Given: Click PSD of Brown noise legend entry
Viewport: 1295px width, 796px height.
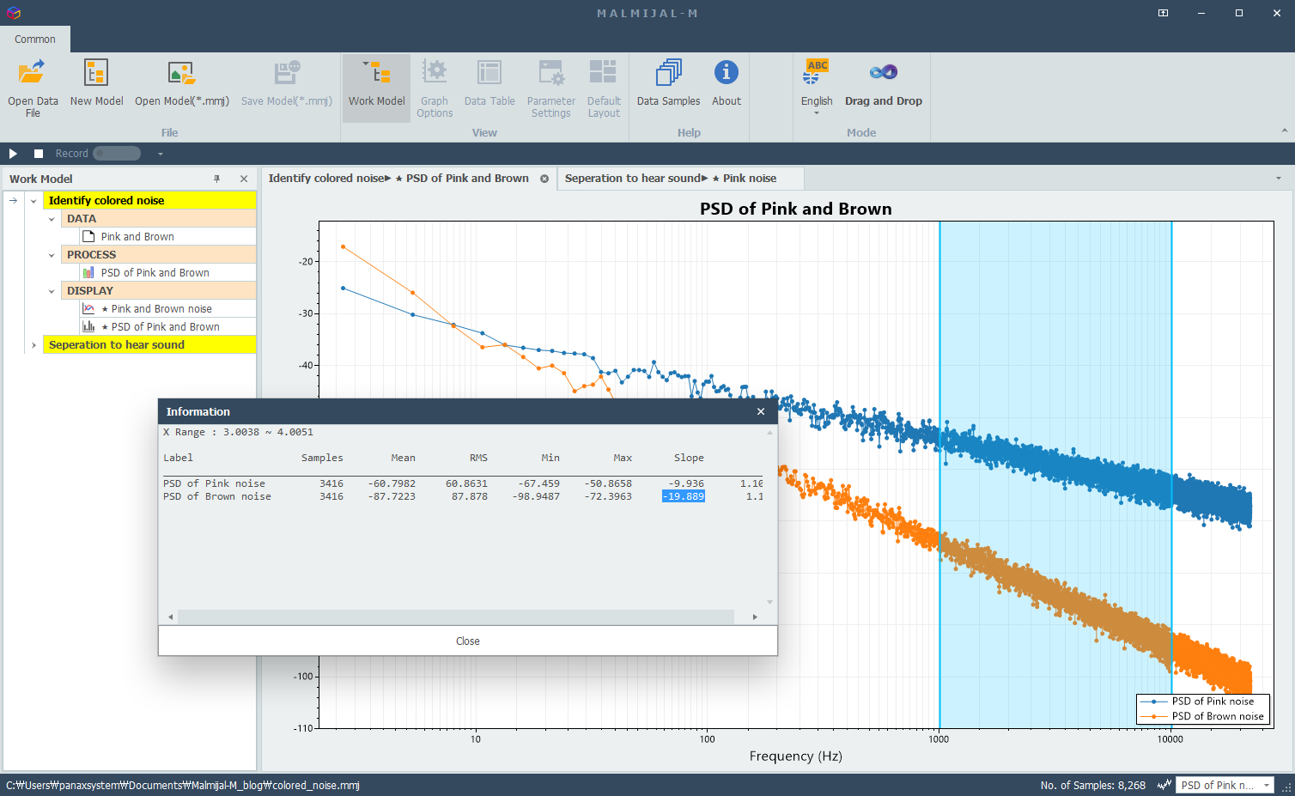Looking at the screenshot, I should [1202, 716].
